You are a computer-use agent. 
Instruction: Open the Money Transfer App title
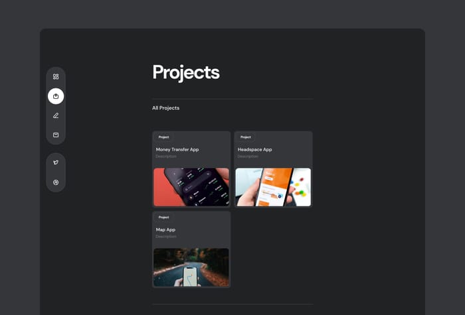pos(177,149)
